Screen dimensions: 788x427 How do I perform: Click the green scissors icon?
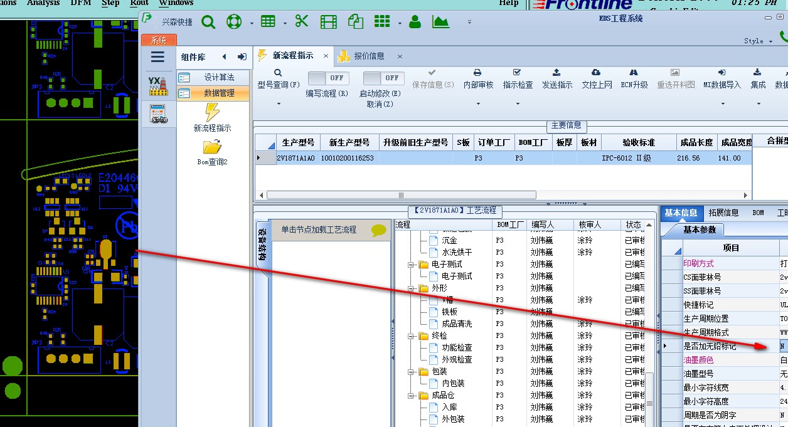pyautogui.click(x=302, y=22)
